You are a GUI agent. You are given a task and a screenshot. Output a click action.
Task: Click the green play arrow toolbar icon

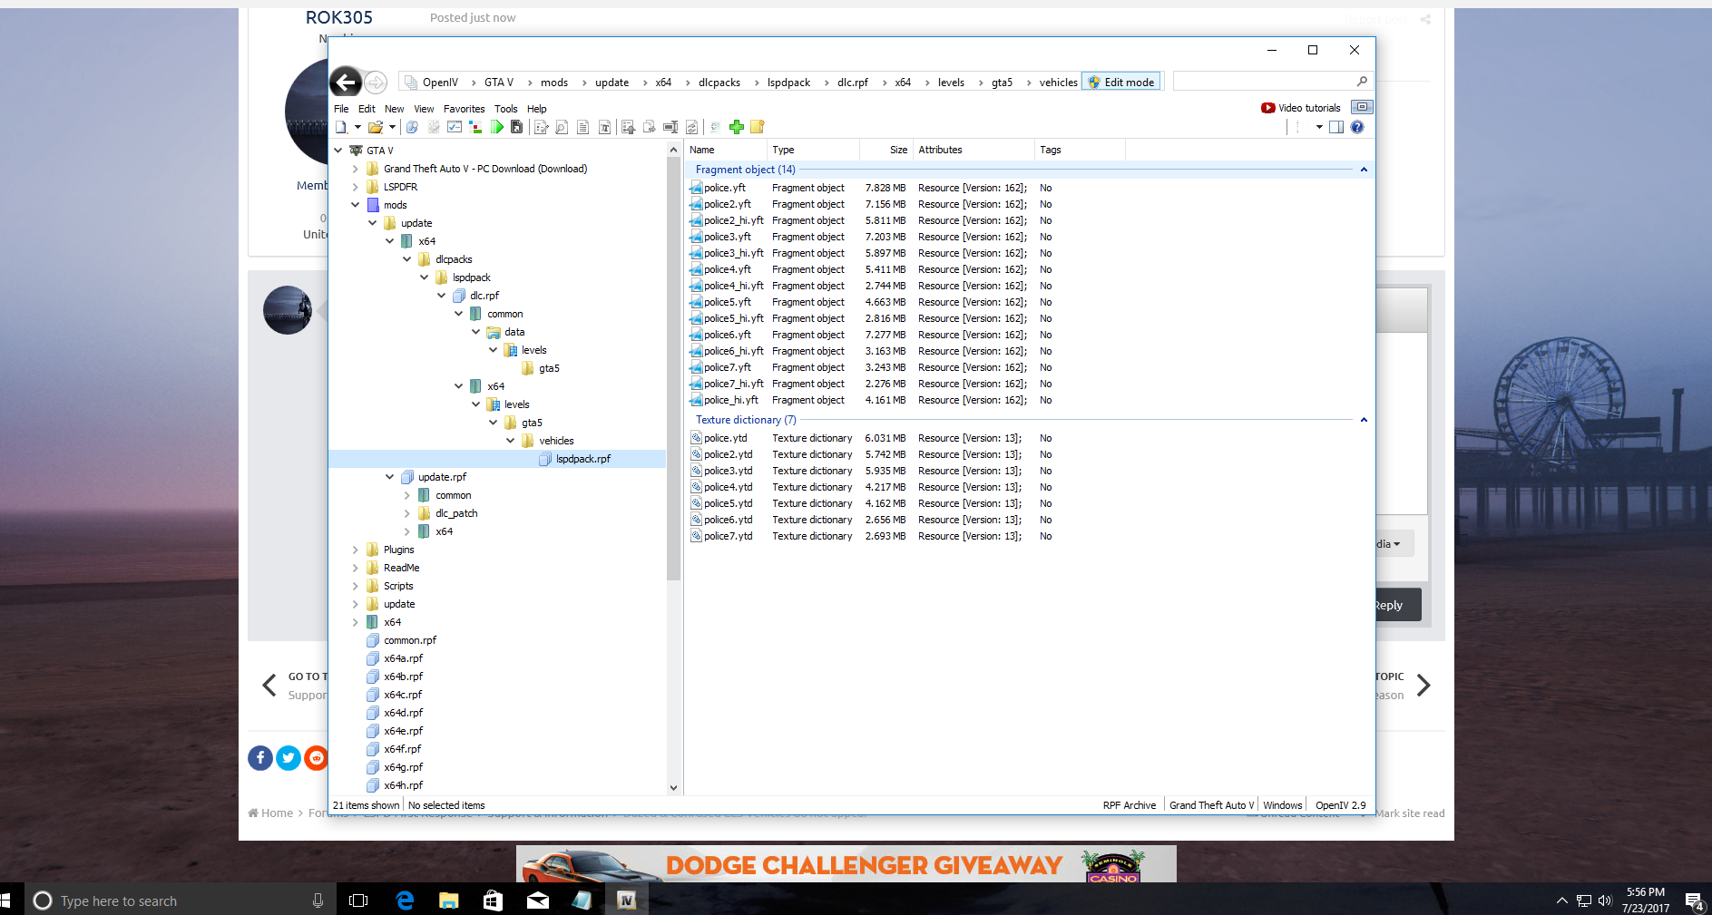(497, 127)
